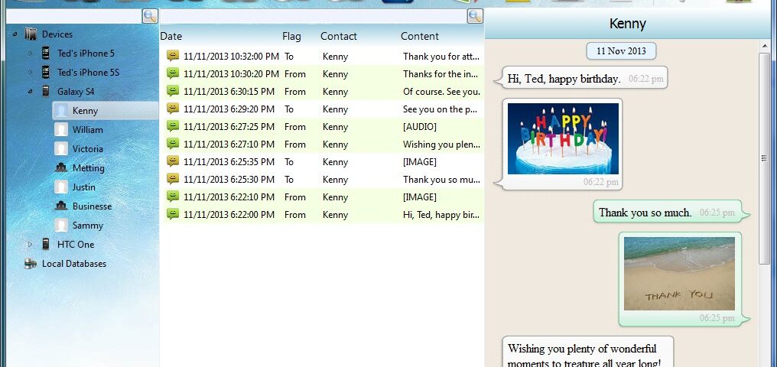This screenshot has height=367, width=777.
Task: Sort messages by the Date column header
Action: [171, 36]
